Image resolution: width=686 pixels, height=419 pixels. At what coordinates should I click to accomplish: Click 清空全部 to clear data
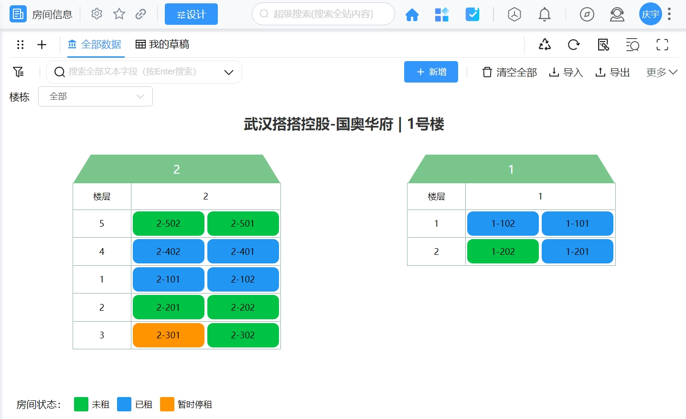[x=509, y=72]
